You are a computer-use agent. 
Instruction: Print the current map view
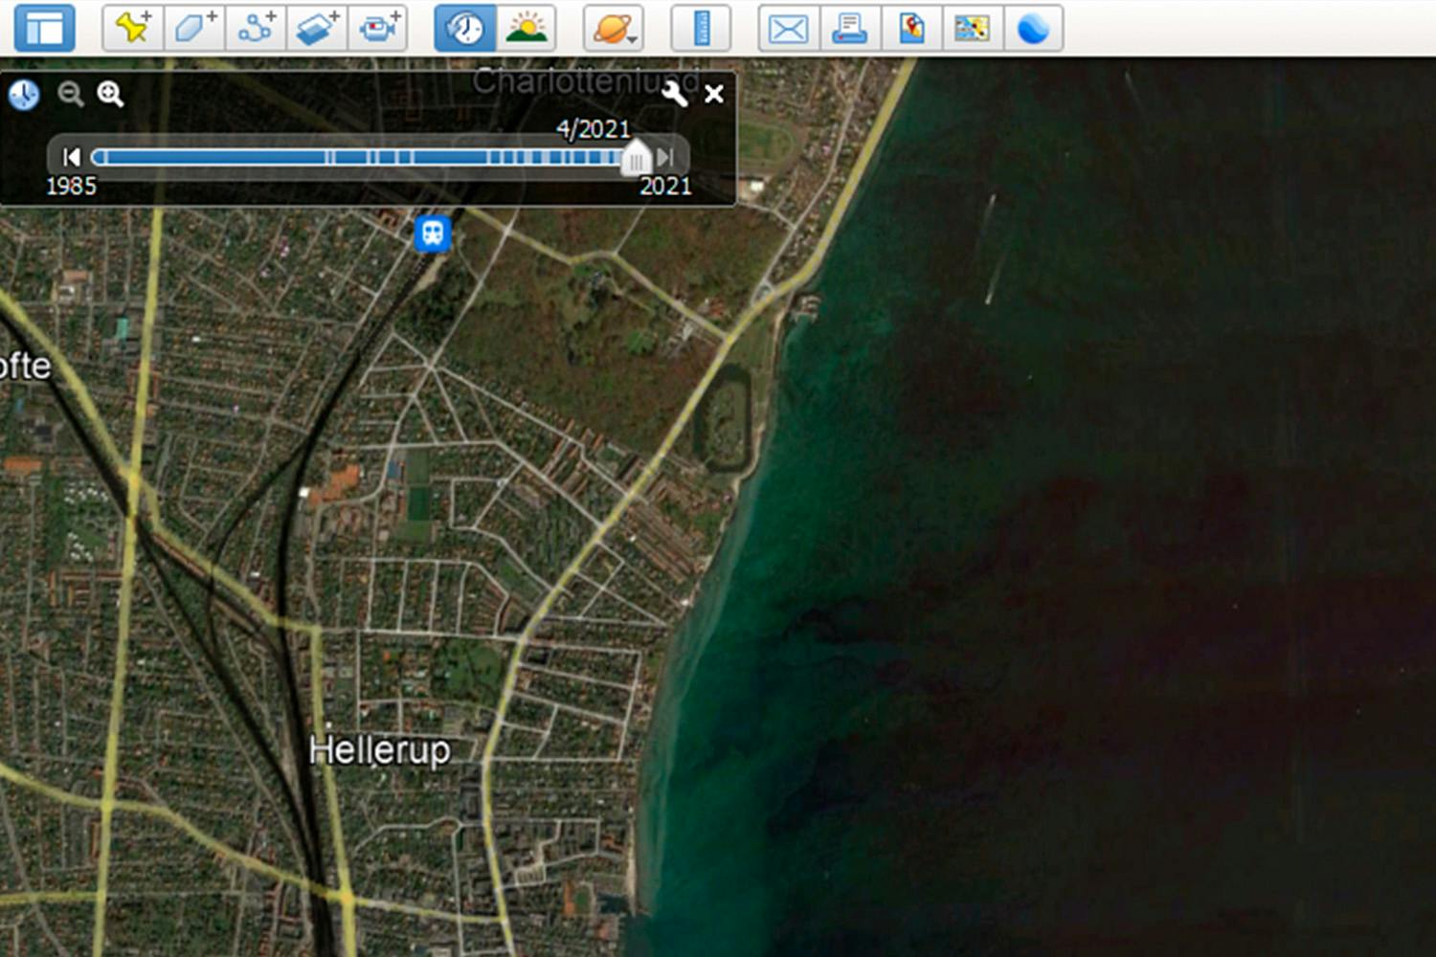point(850,27)
